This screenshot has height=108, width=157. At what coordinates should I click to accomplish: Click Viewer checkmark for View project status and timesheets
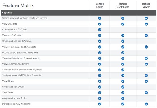pyautogui.click(x=146, y=47)
